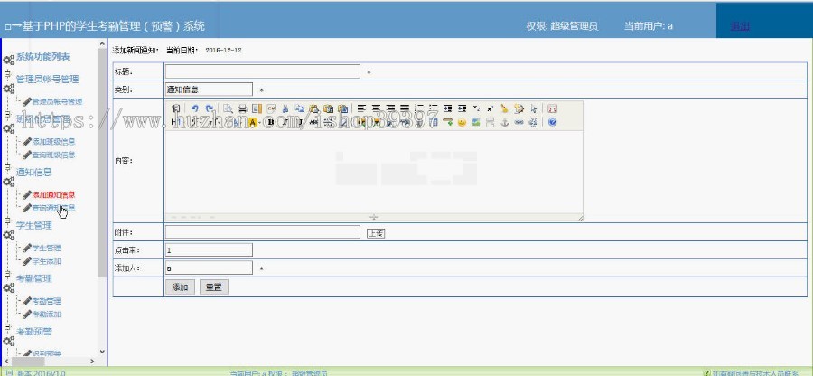Collapse the 考勤预警 tree node
813x376 pixels.
point(7,327)
